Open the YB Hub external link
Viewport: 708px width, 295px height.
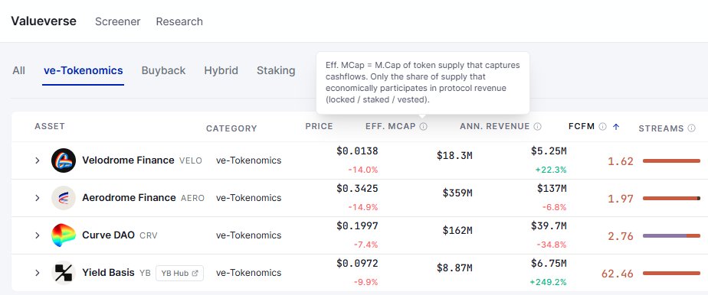click(x=180, y=273)
